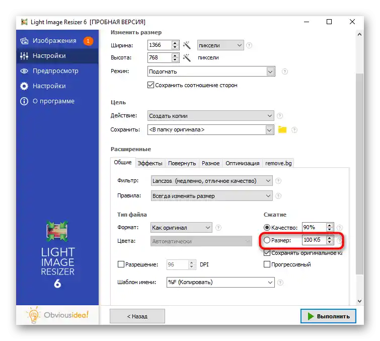The image size is (380, 341).
Task: Open the Действие Создать копии dropdown
Action: (210, 116)
